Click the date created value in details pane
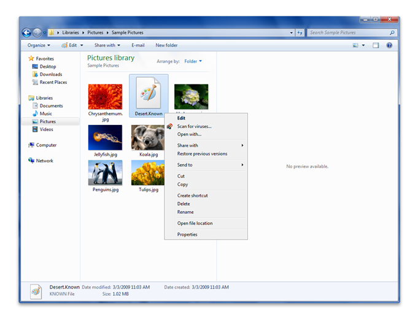The height and width of the screenshot is (321, 418). click(x=211, y=287)
